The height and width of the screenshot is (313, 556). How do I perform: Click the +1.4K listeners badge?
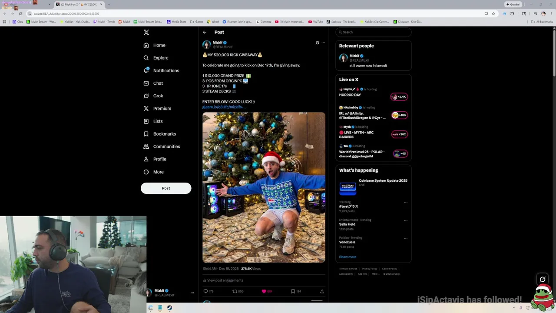399,97
